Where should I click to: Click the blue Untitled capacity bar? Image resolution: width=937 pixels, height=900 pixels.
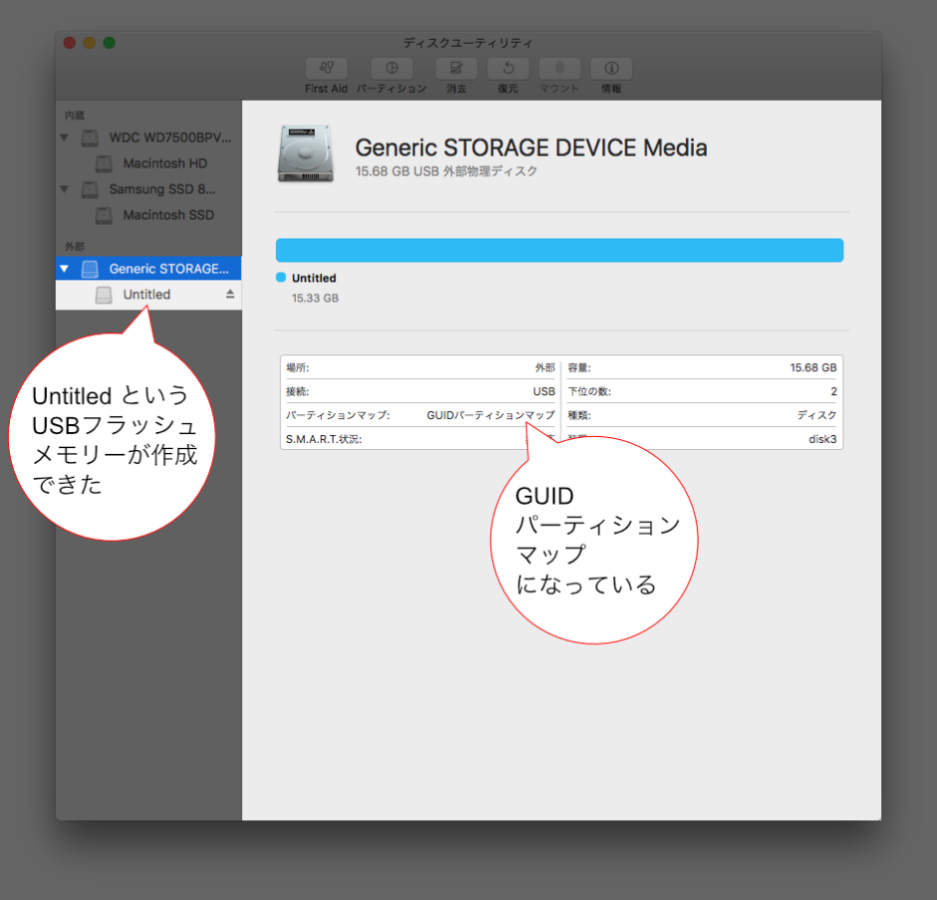[558, 250]
